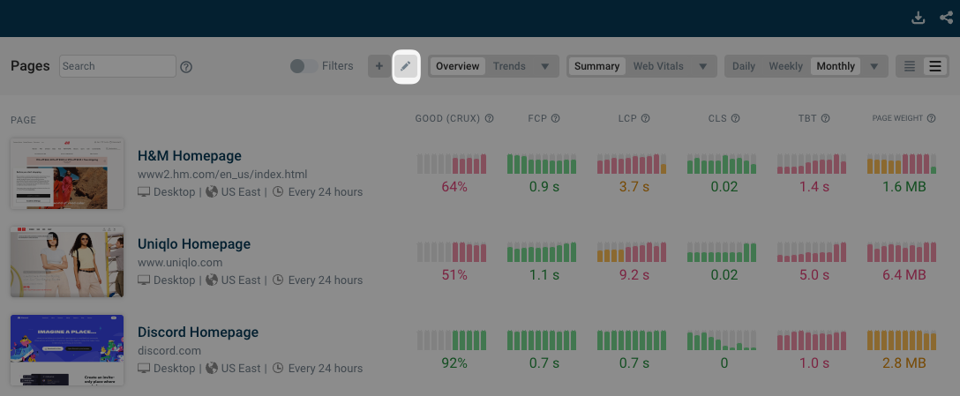Open the Discord Homepage link

coord(199,332)
